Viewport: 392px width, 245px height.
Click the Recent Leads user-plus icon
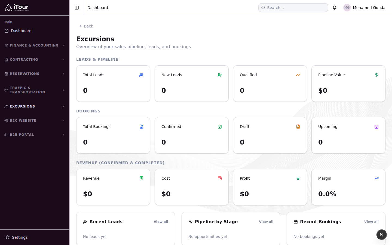pos(85,222)
